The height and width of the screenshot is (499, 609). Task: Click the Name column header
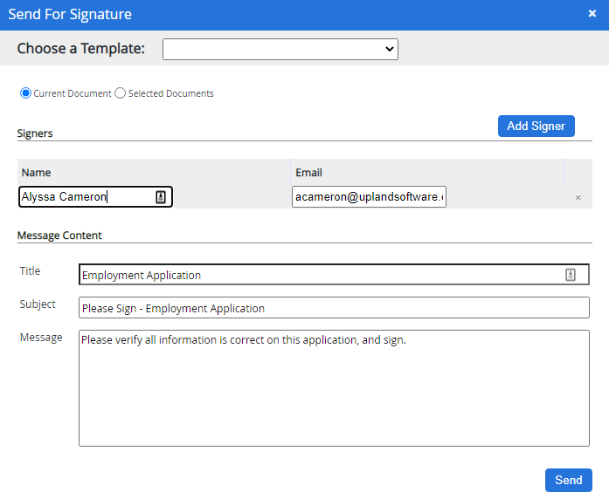click(37, 173)
